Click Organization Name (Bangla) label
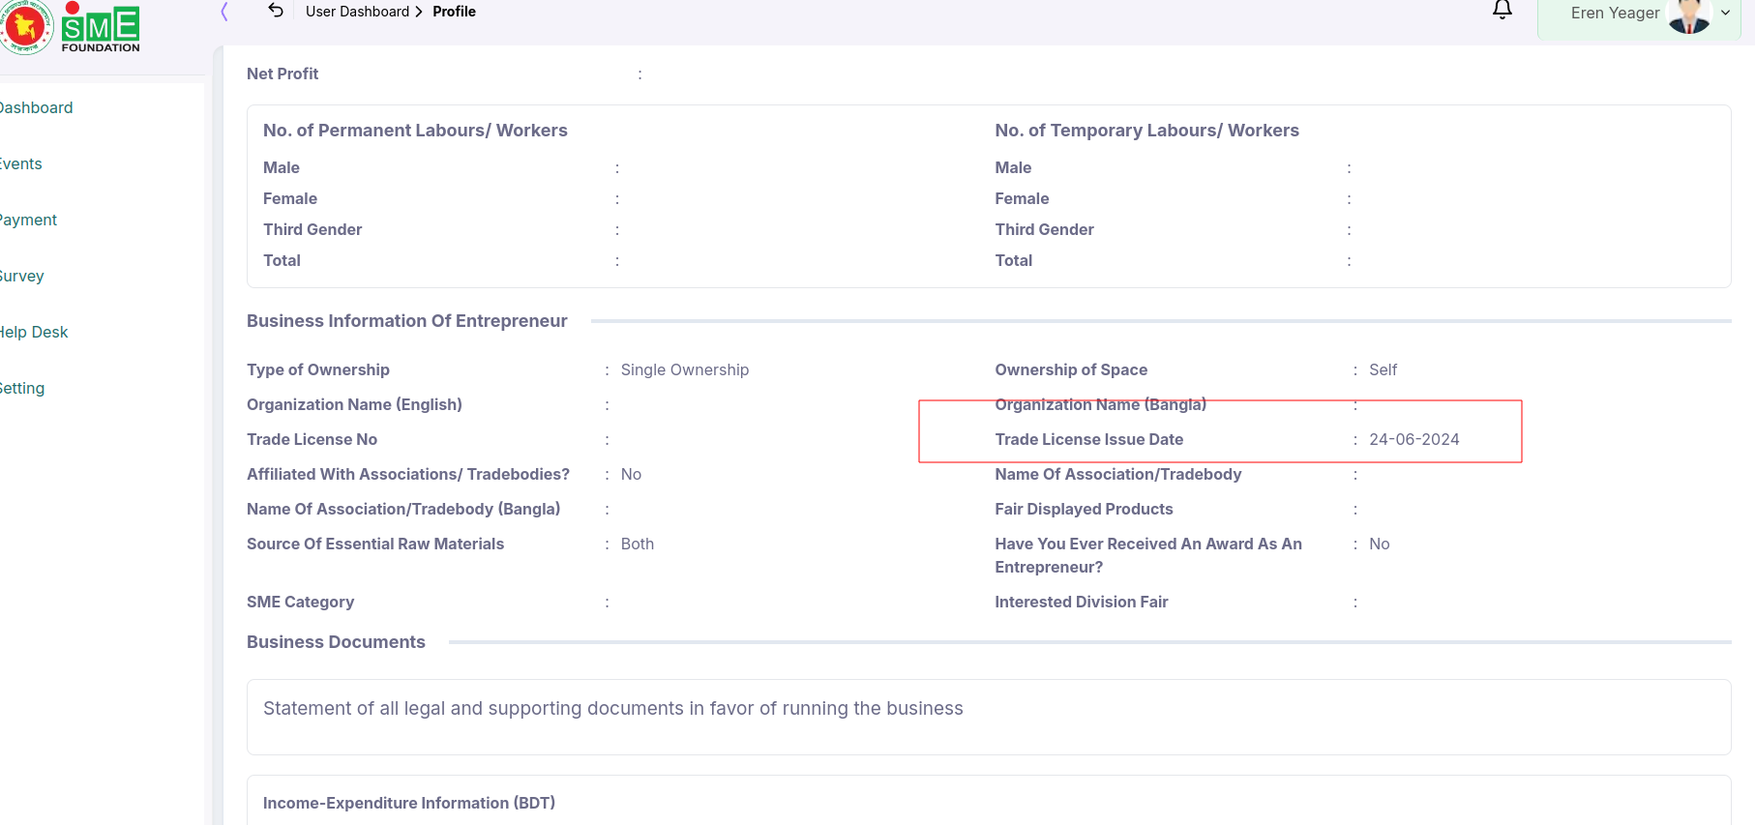Screen dimensions: 1755x825 point(1100,404)
